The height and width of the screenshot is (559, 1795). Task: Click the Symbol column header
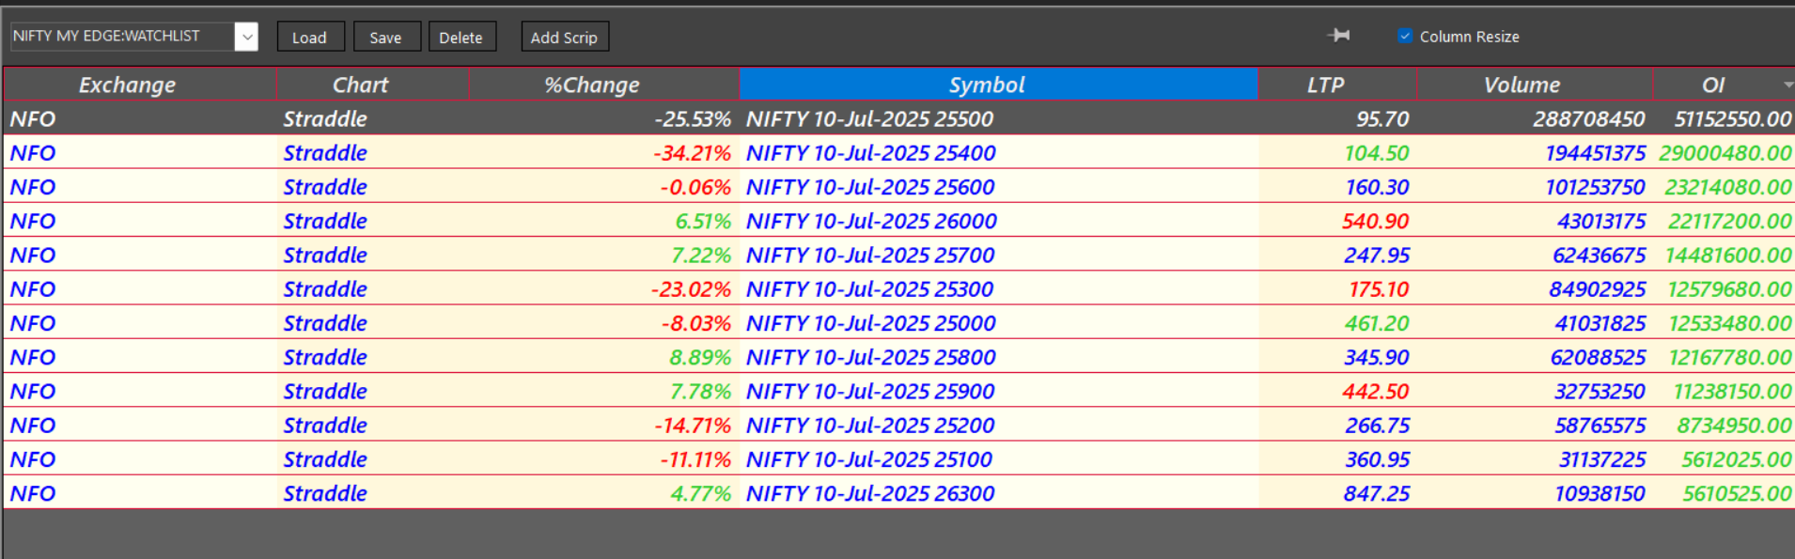pyautogui.click(x=999, y=85)
